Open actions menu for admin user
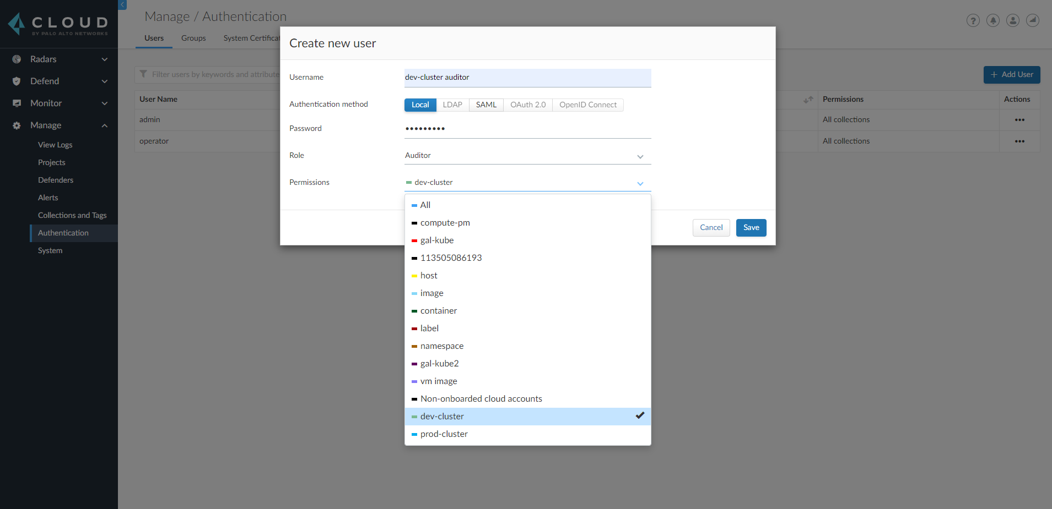1052x509 pixels. coord(1019,120)
